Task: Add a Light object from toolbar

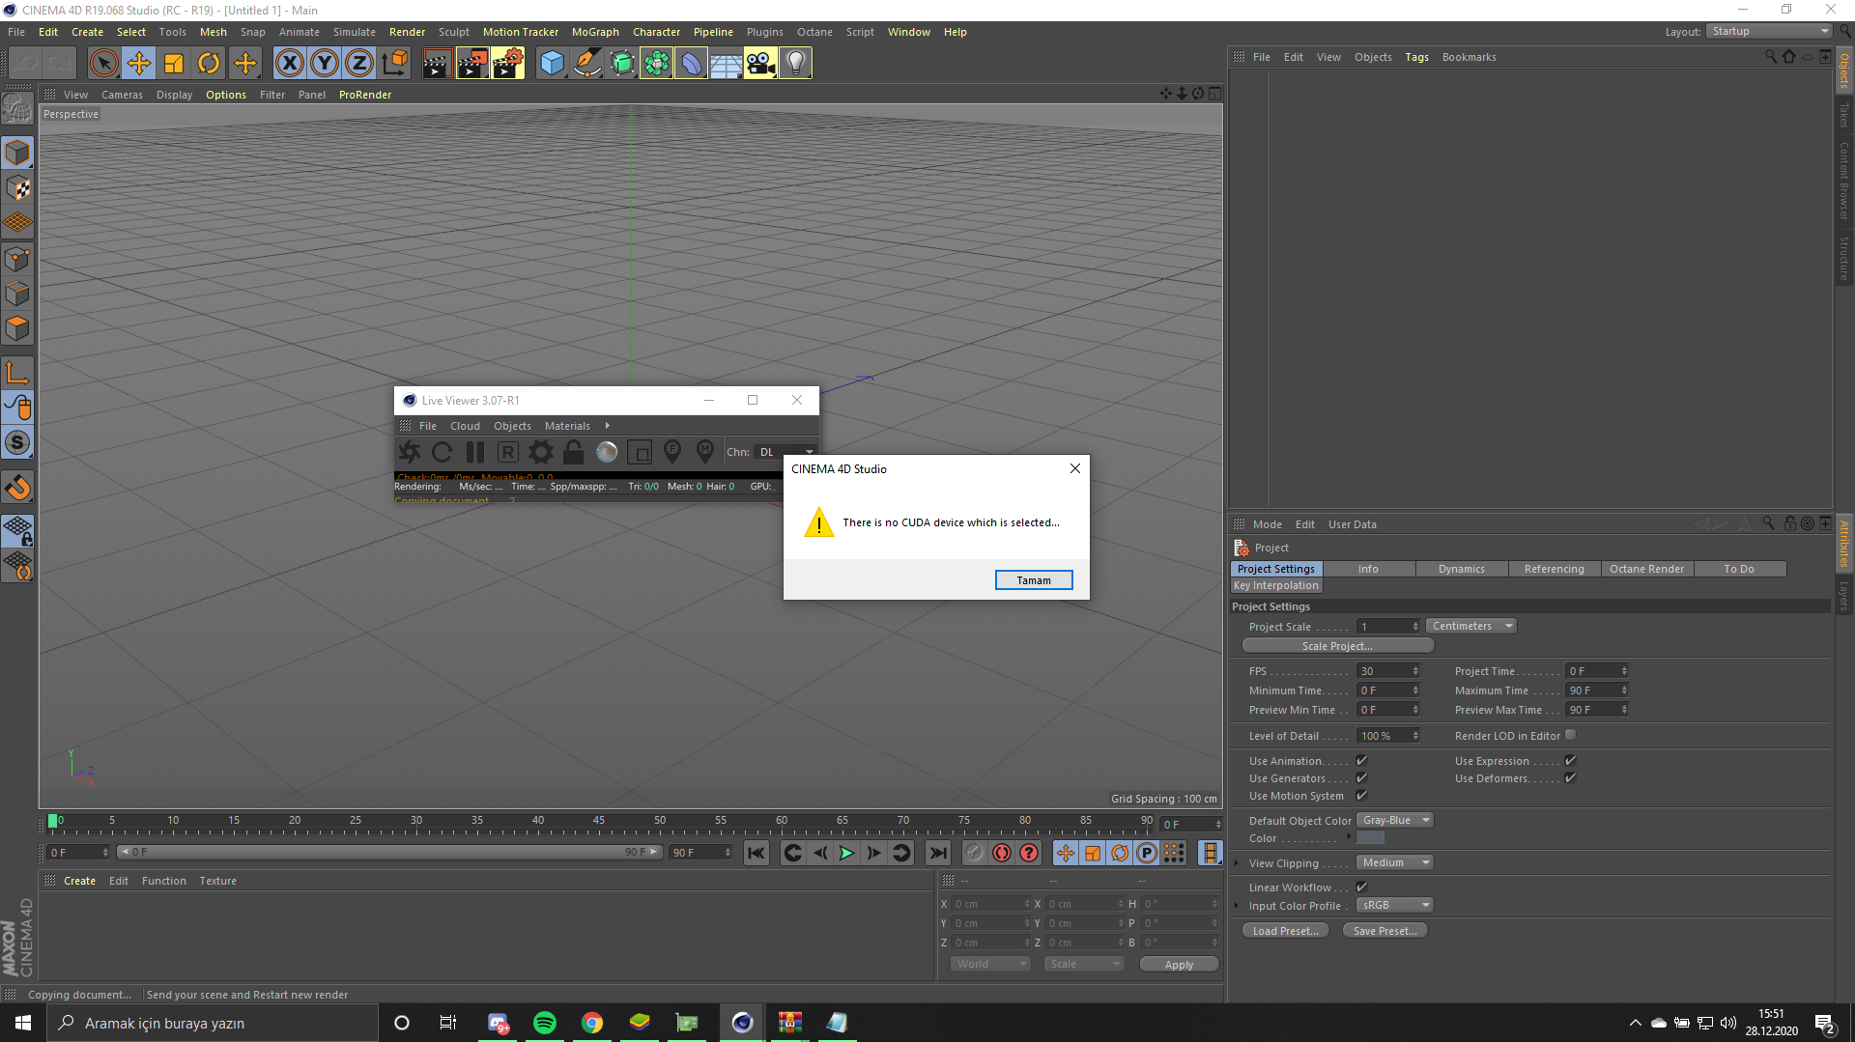Action: 795,64
